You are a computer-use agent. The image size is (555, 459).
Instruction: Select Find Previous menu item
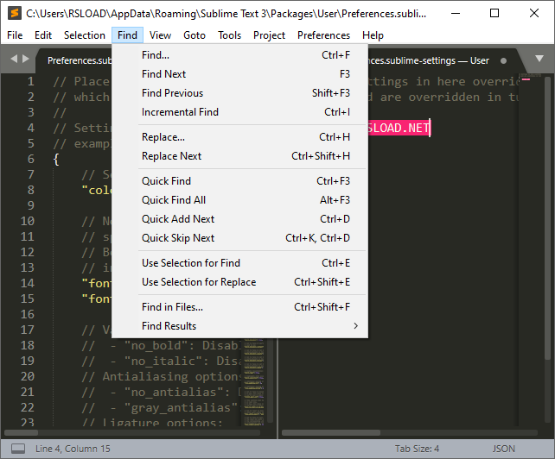(240, 93)
